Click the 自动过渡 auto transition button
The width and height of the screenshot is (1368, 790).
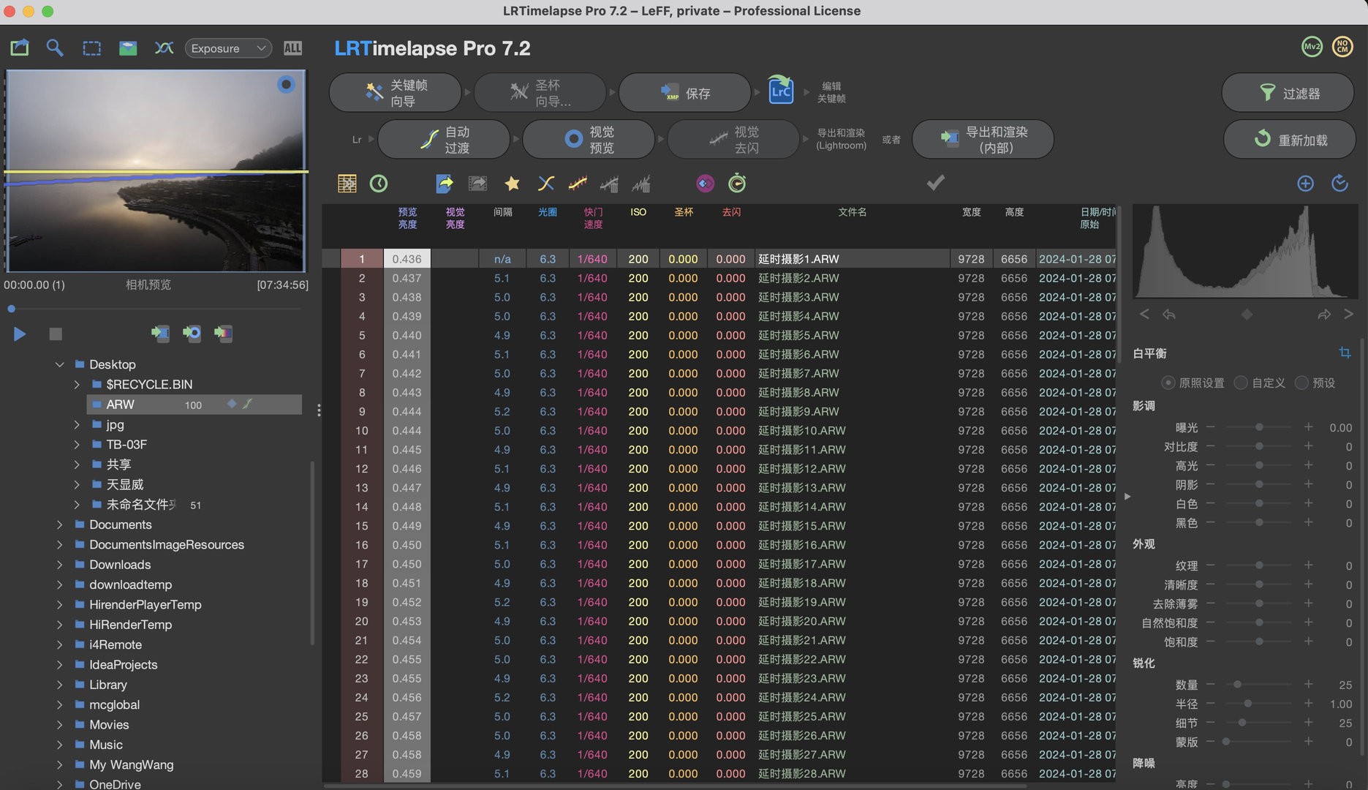pyautogui.click(x=444, y=139)
